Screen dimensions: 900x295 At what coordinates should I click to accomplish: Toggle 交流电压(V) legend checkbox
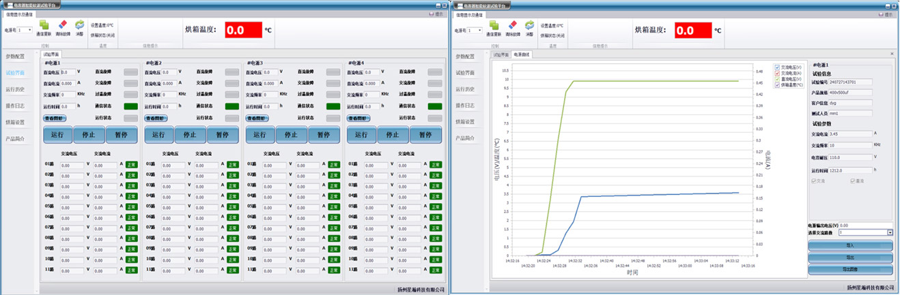click(778, 67)
